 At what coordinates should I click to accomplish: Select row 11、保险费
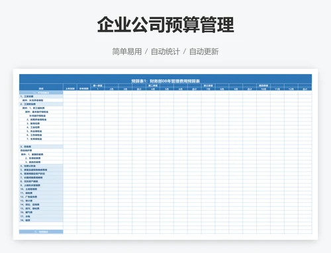tap(41, 193)
